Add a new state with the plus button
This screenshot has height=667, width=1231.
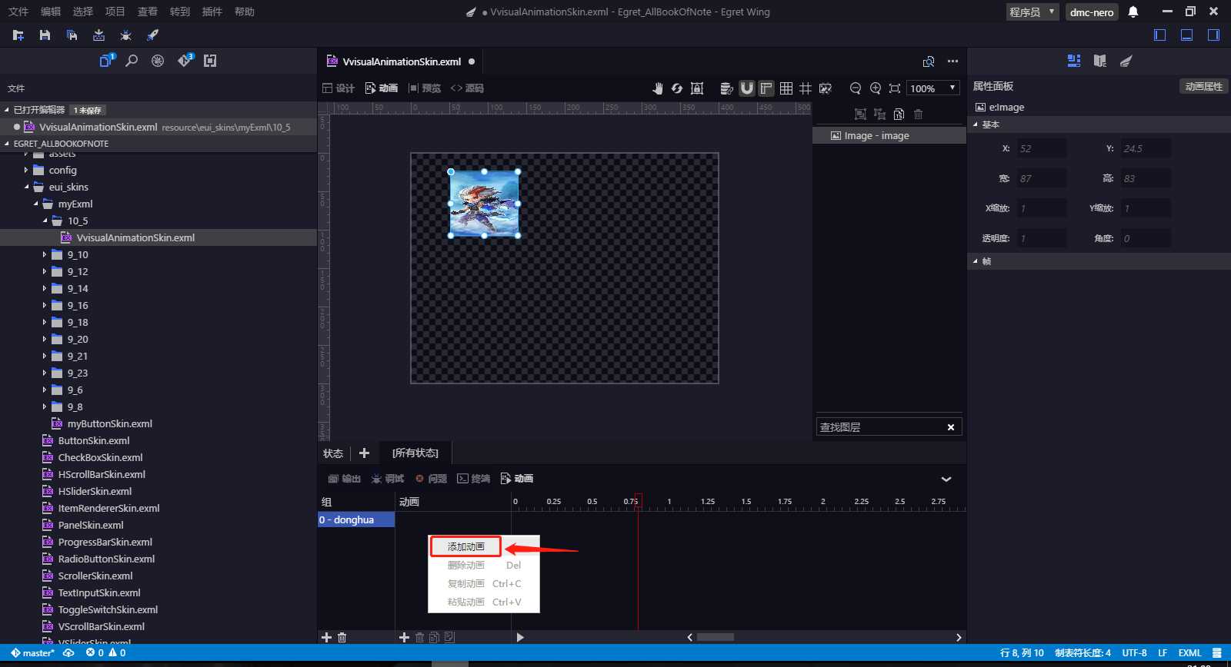(x=364, y=453)
